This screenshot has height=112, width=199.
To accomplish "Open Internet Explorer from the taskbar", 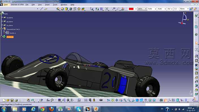I will (33, 109).
